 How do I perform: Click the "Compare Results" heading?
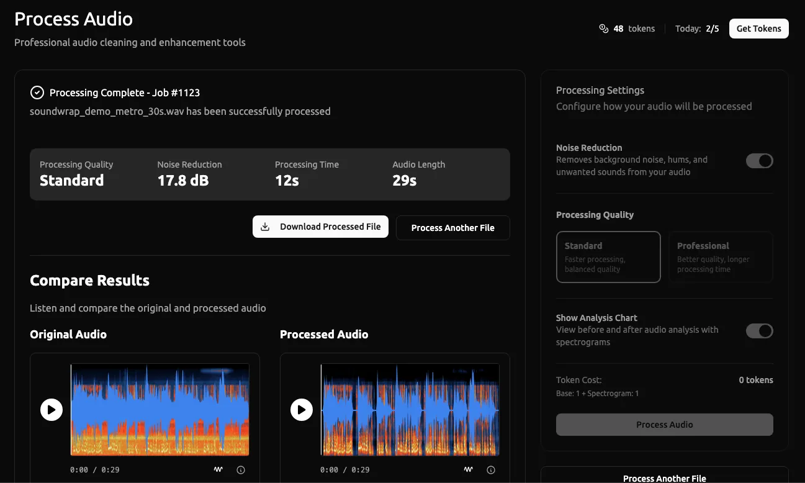point(90,281)
